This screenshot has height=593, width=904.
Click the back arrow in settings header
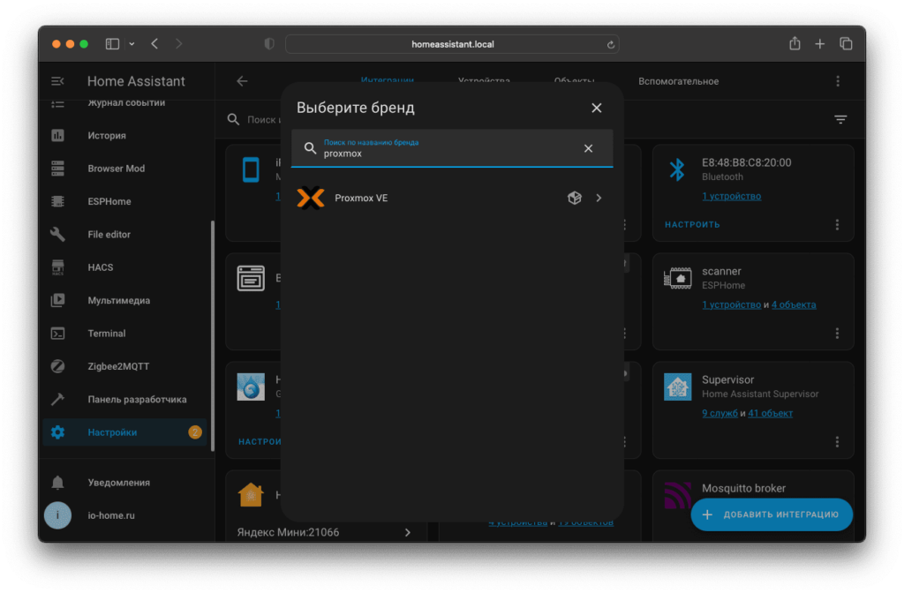[242, 81]
